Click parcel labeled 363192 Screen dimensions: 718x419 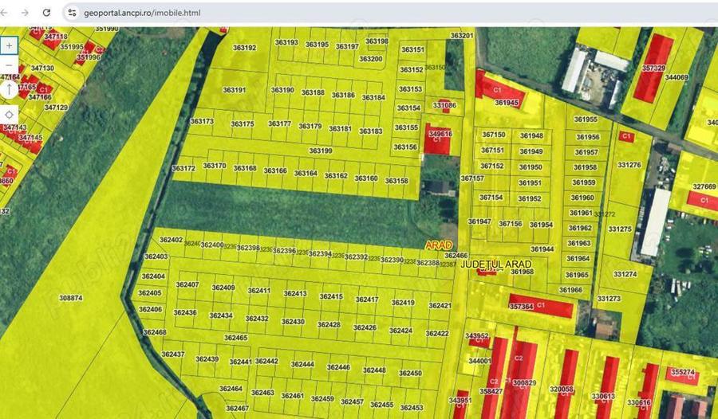pos(244,48)
